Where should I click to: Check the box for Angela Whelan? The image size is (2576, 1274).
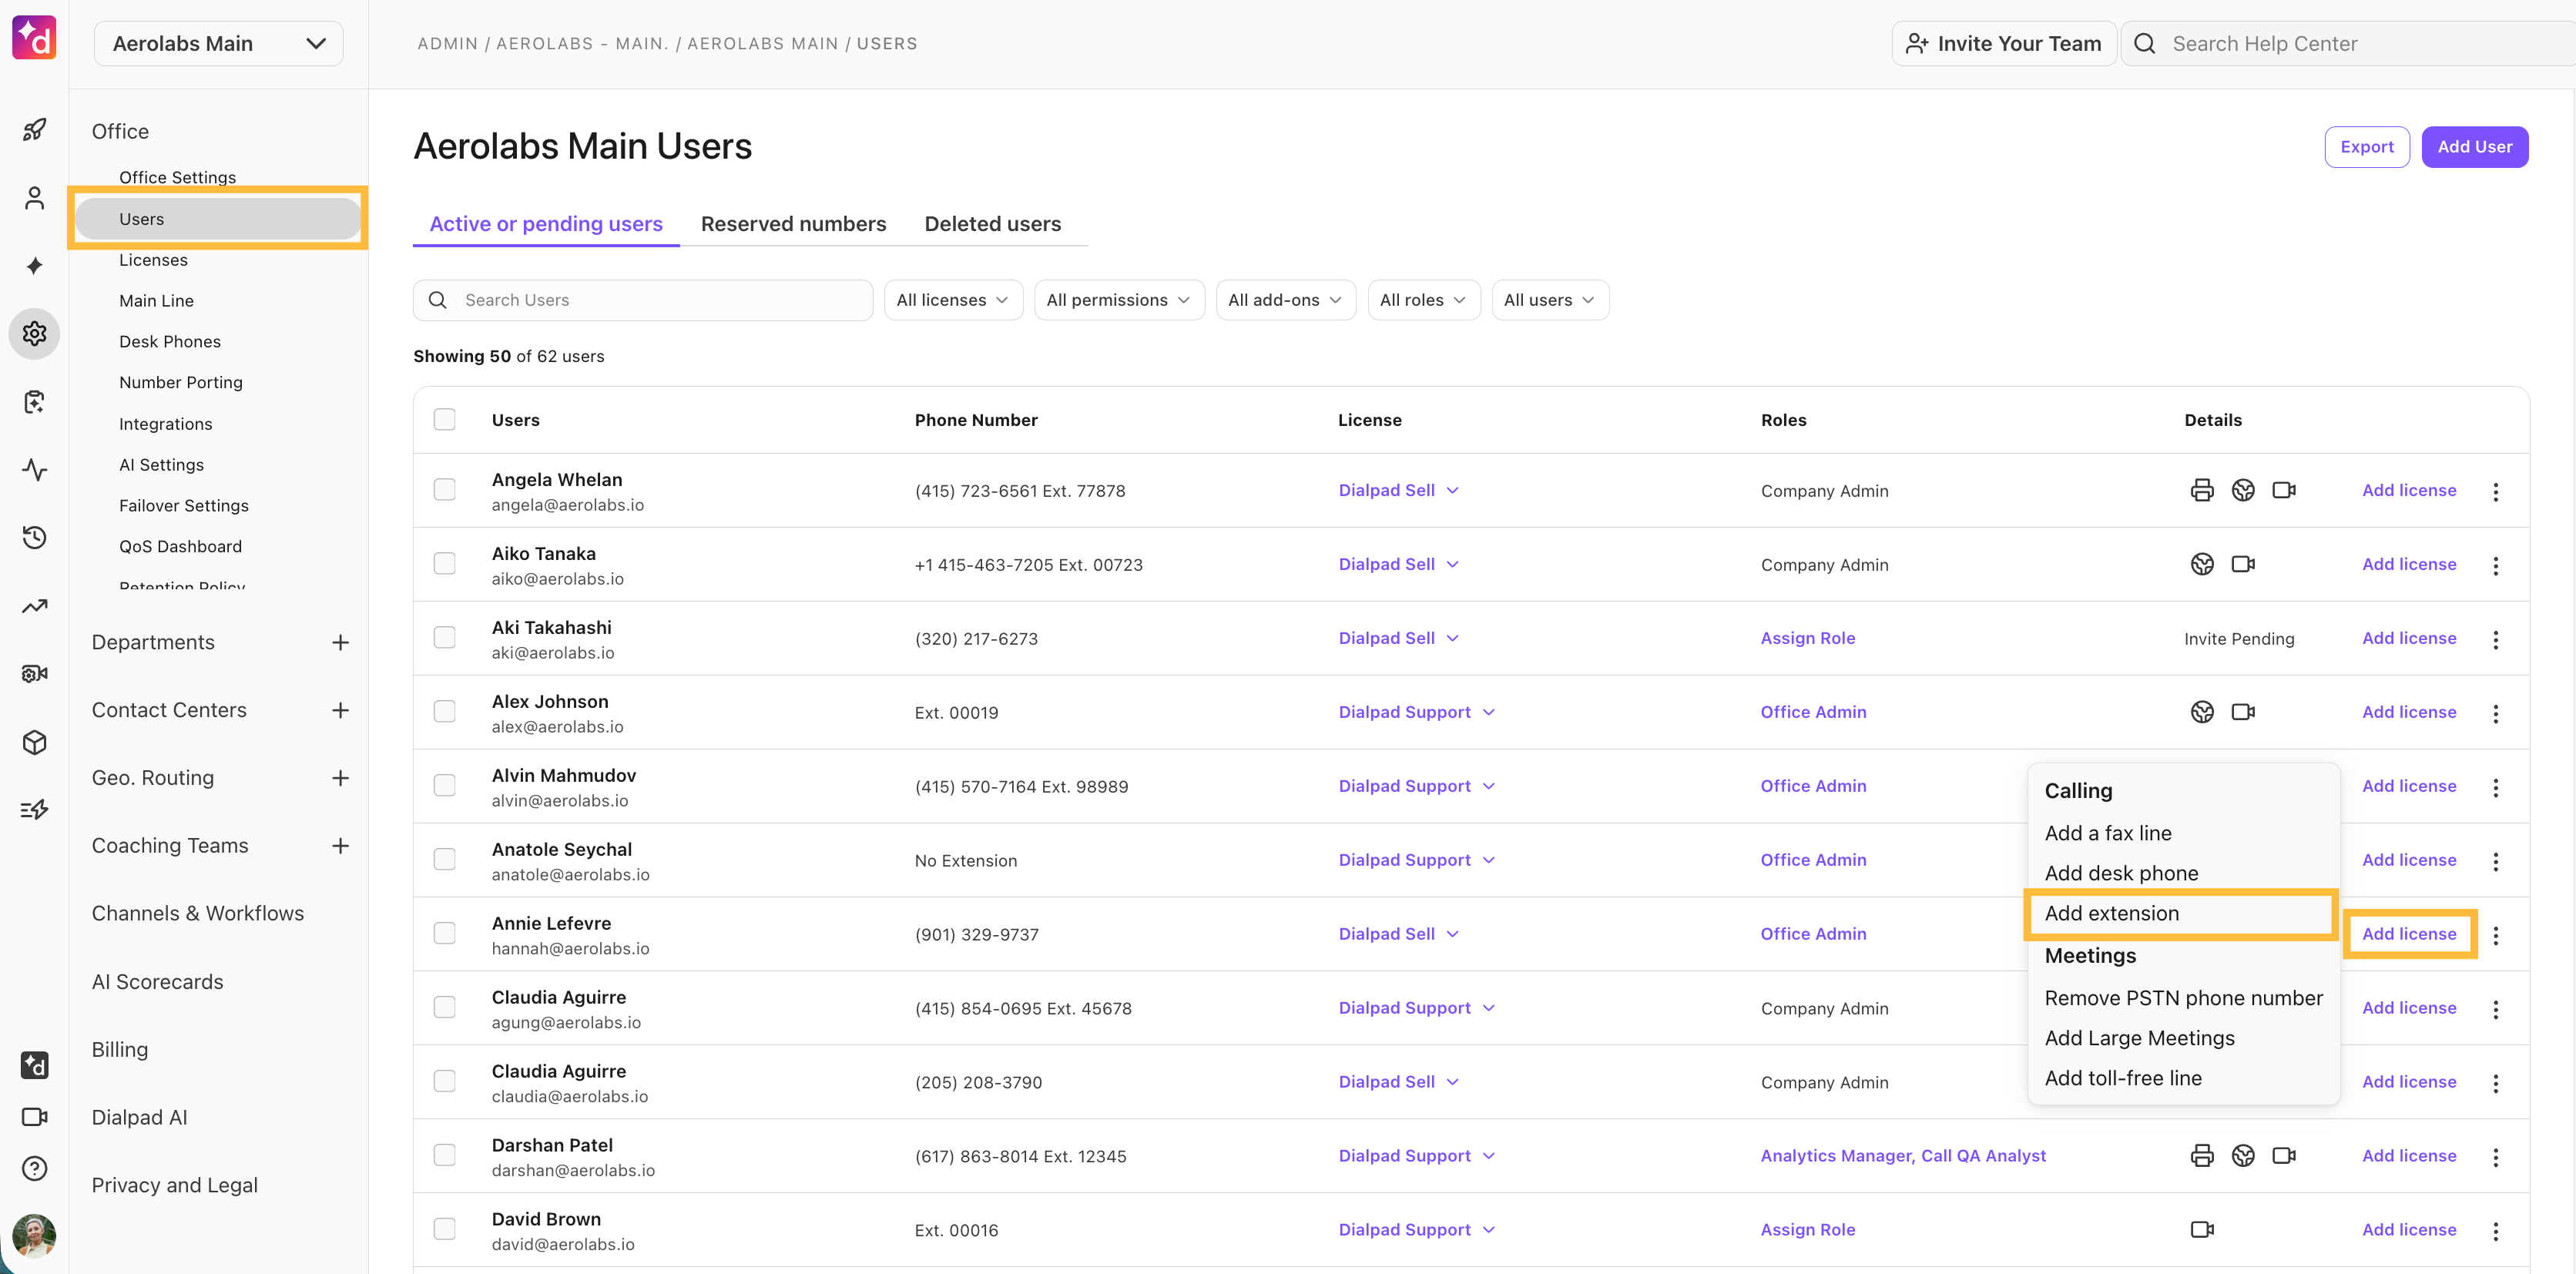[x=445, y=490]
